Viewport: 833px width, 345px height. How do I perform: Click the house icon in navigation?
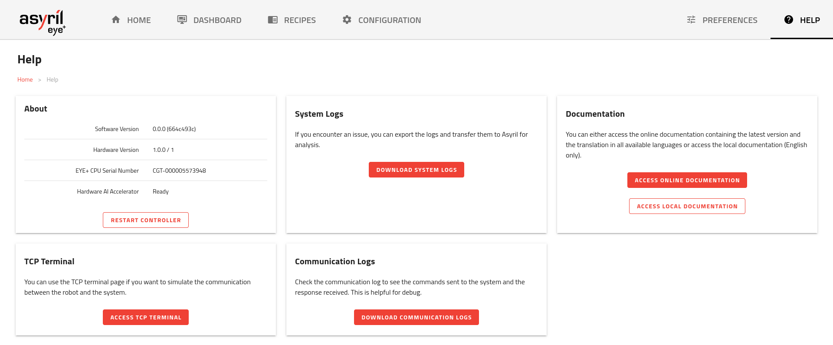[x=116, y=20]
